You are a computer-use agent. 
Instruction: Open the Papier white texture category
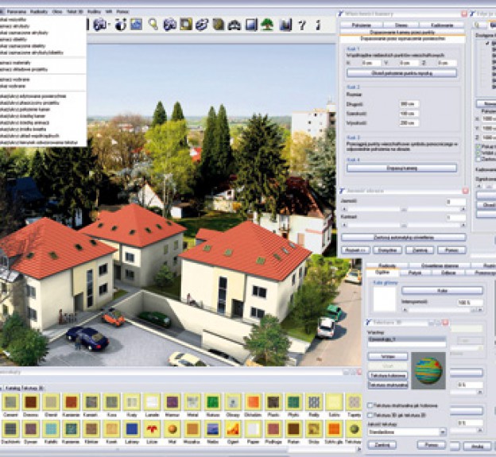(x=253, y=429)
